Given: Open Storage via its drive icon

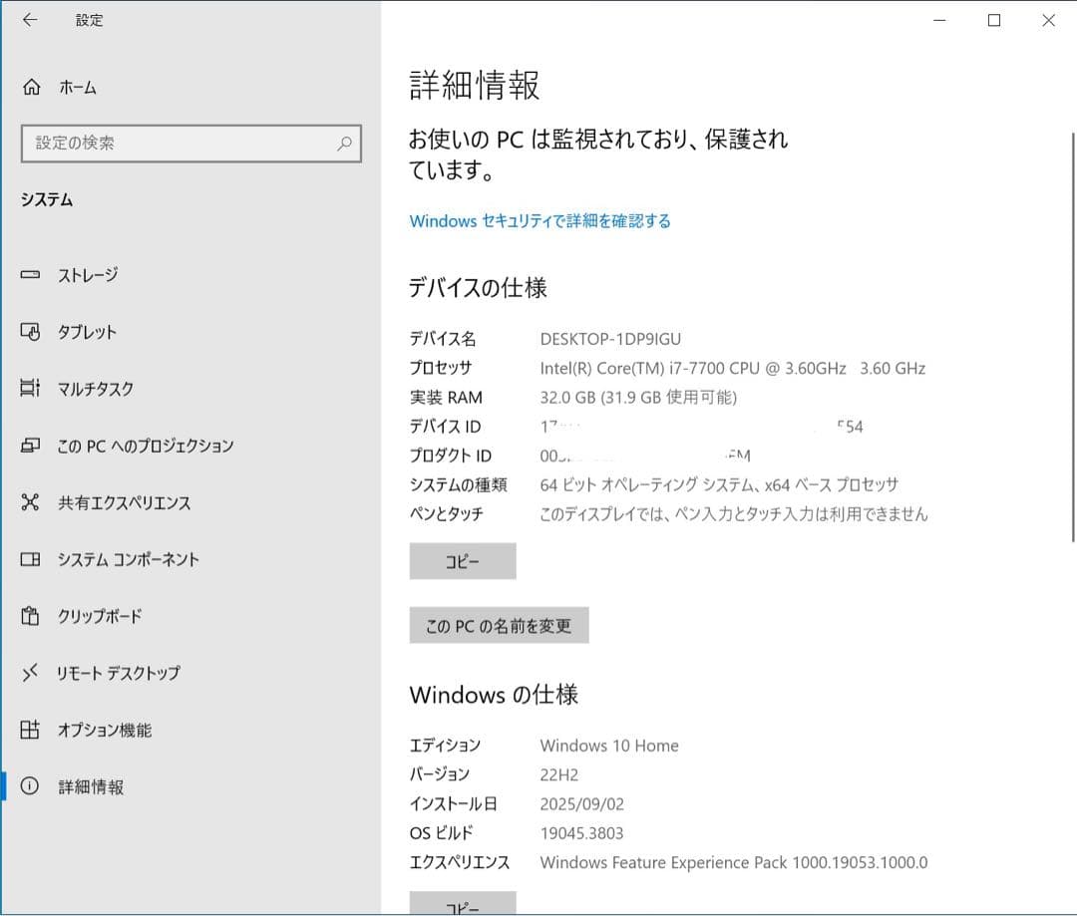Looking at the screenshot, I should tap(31, 275).
